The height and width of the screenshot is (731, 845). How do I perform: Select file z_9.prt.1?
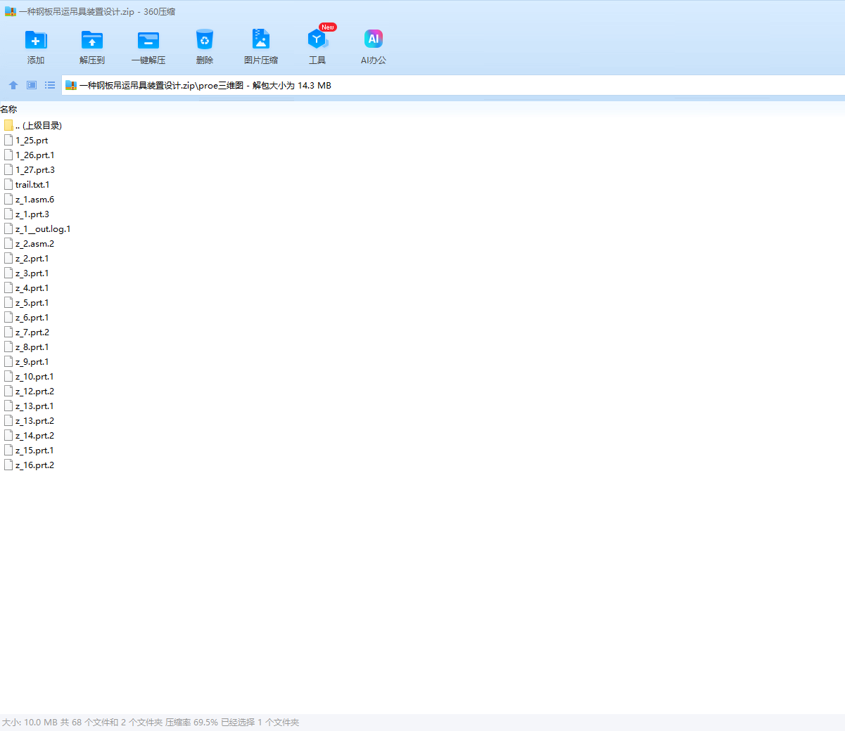tap(27, 361)
